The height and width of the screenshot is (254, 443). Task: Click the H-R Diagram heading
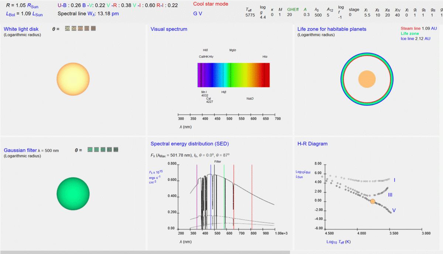coord(312,144)
